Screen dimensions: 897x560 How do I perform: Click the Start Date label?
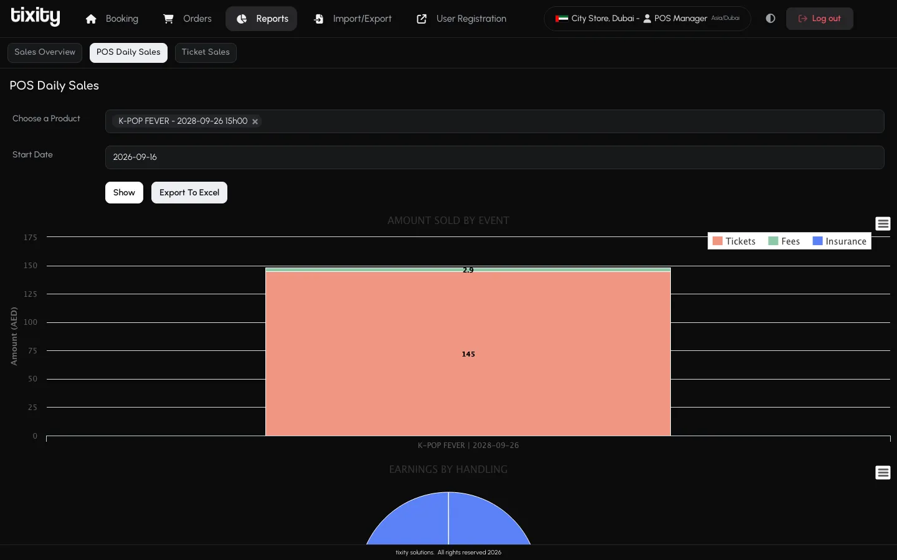click(x=32, y=154)
